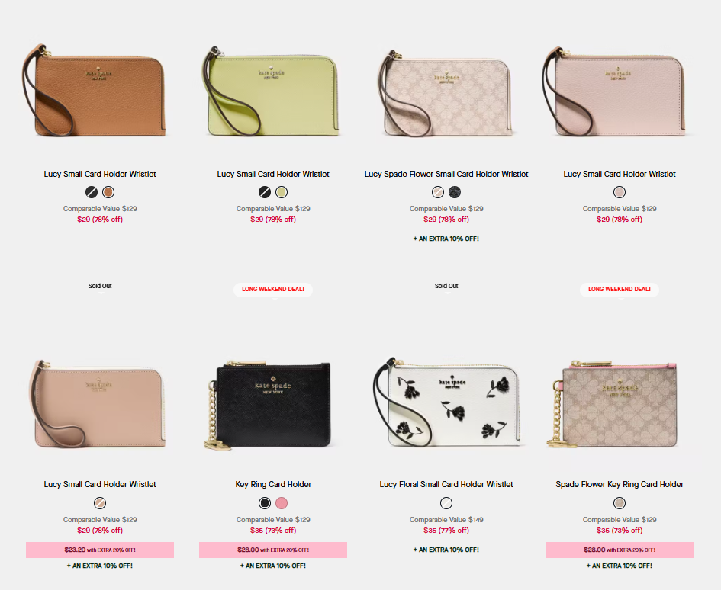
Task: View the black Key Ring Card Holder image
Action: 269,406
